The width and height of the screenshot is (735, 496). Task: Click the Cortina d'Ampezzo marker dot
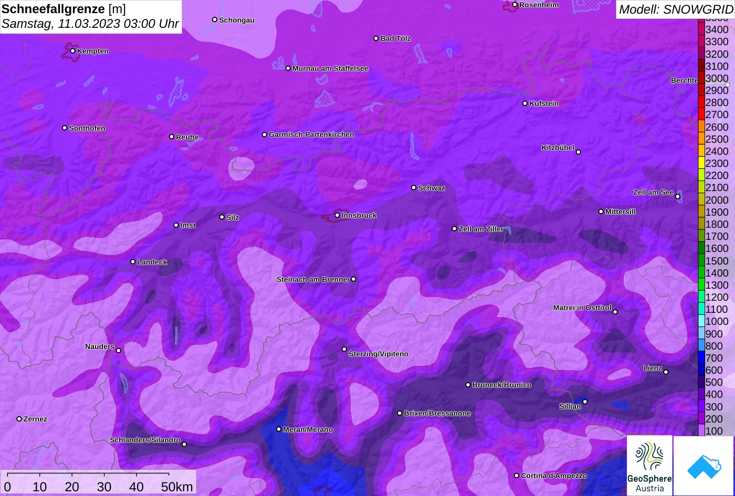point(517,476)
